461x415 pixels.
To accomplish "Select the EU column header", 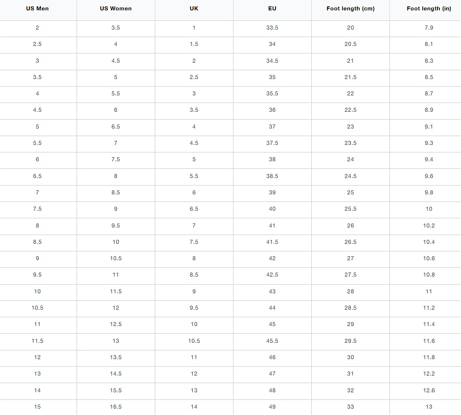I will click(x=272, y=8).
